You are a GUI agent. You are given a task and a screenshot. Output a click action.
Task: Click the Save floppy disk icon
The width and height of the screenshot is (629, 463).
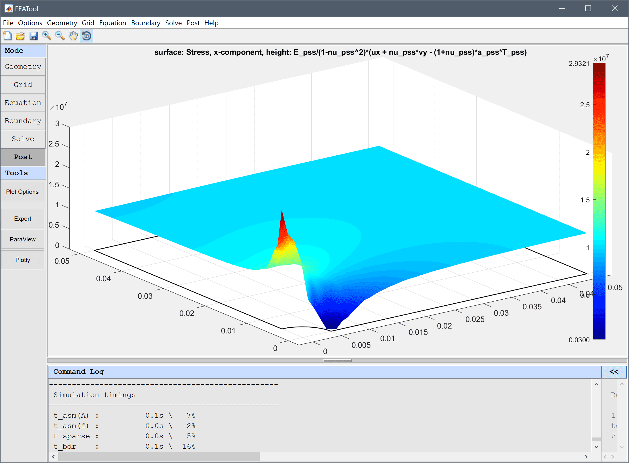point(34,36)
